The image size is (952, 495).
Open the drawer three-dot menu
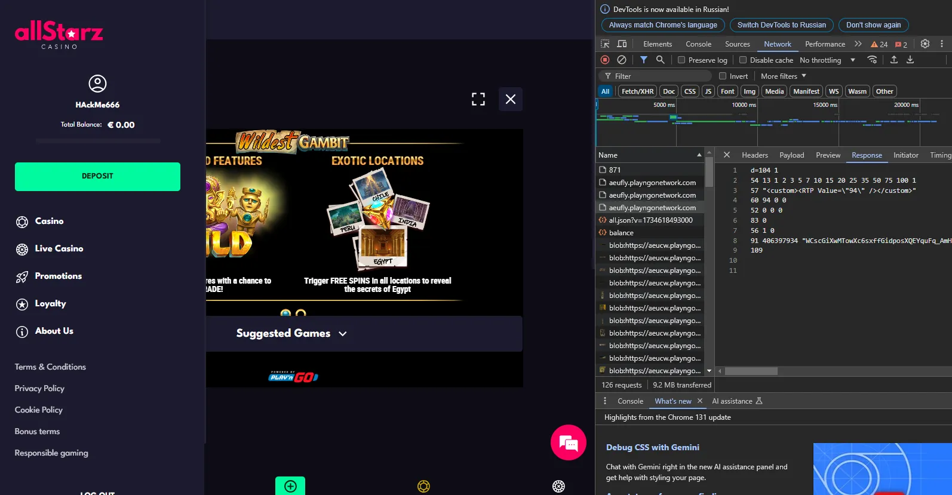[605, 401]
